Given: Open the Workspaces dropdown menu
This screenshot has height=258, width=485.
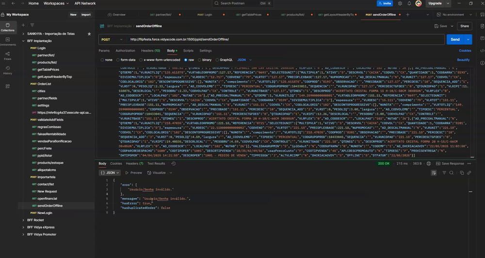Looking at the screenshot, I should tap(56, 3).
